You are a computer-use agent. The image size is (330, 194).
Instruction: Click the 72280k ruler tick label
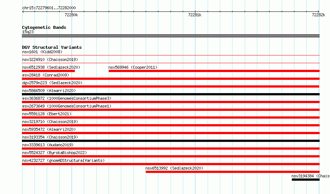tap(71, 15)
